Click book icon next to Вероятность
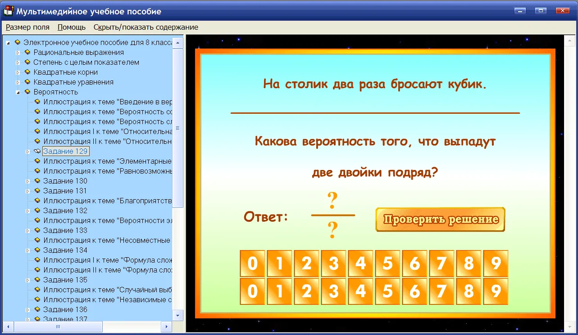The image size is (578, 335). pos(27,92)
